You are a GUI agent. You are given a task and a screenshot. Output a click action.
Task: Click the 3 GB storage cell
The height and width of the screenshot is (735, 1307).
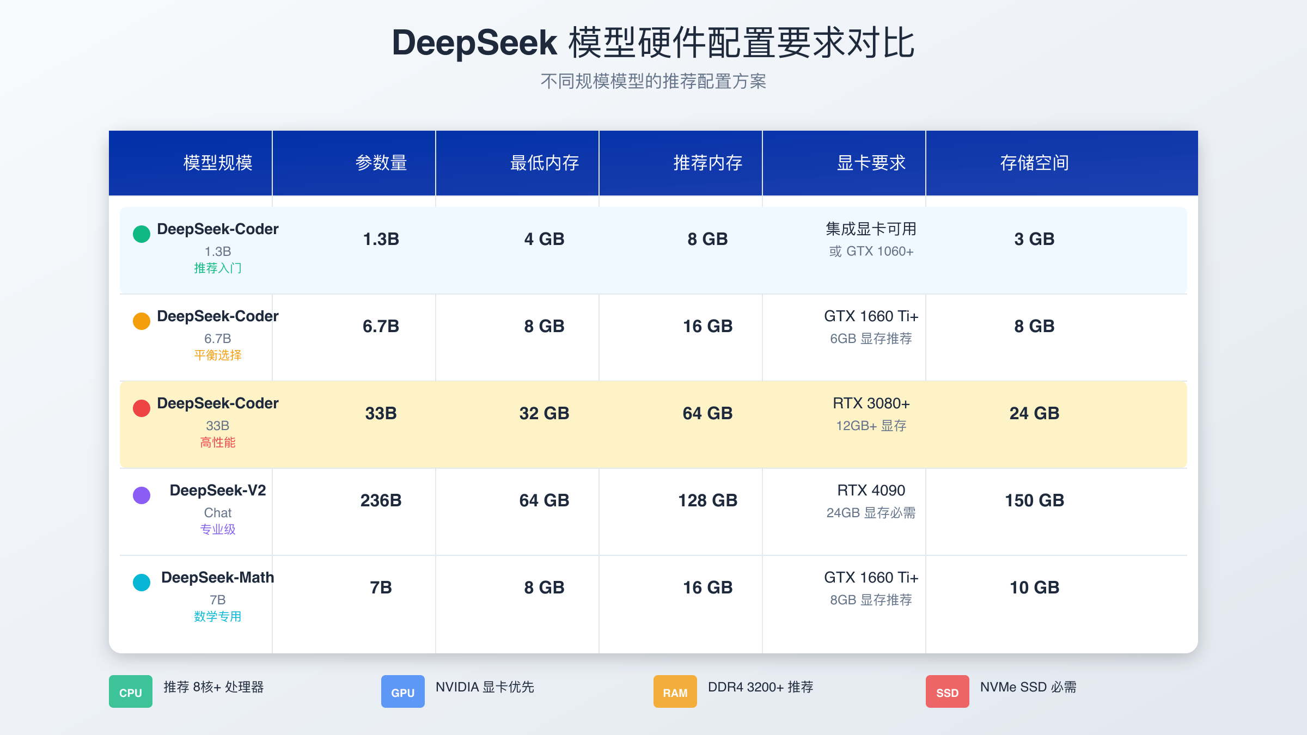[x=1035, y=239]
